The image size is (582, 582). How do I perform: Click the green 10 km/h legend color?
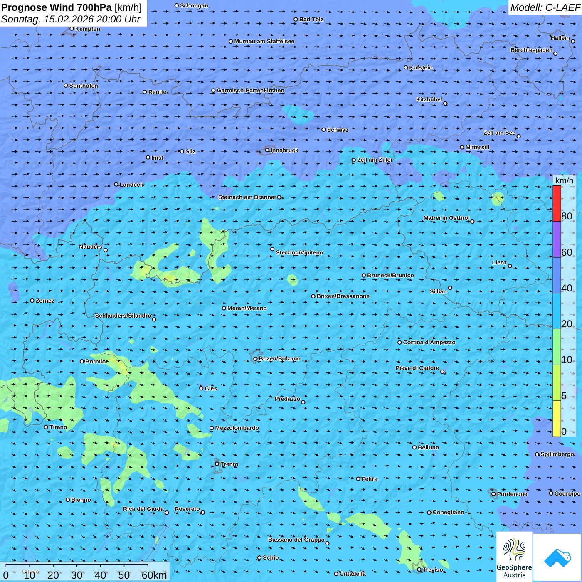[557, 347]
